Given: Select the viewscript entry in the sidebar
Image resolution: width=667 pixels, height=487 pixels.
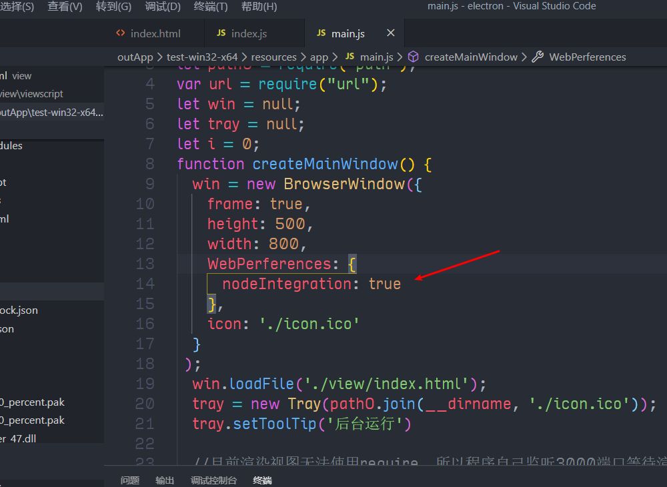Looking at the screenshot, I should 52,94.
